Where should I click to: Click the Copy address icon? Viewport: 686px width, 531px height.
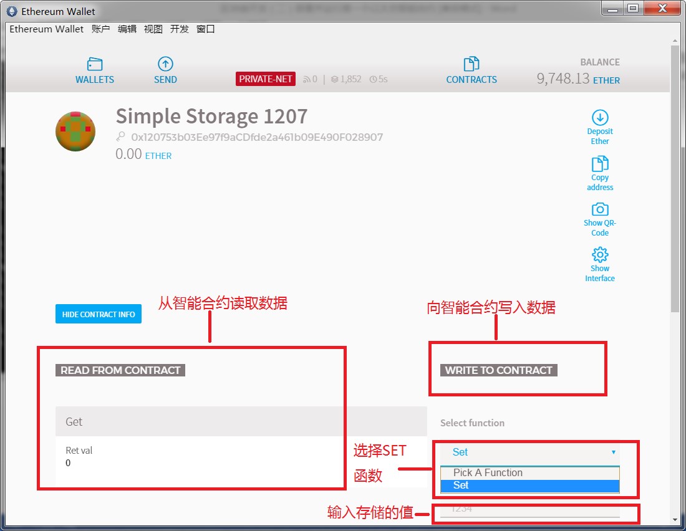[x=600, y=163]
